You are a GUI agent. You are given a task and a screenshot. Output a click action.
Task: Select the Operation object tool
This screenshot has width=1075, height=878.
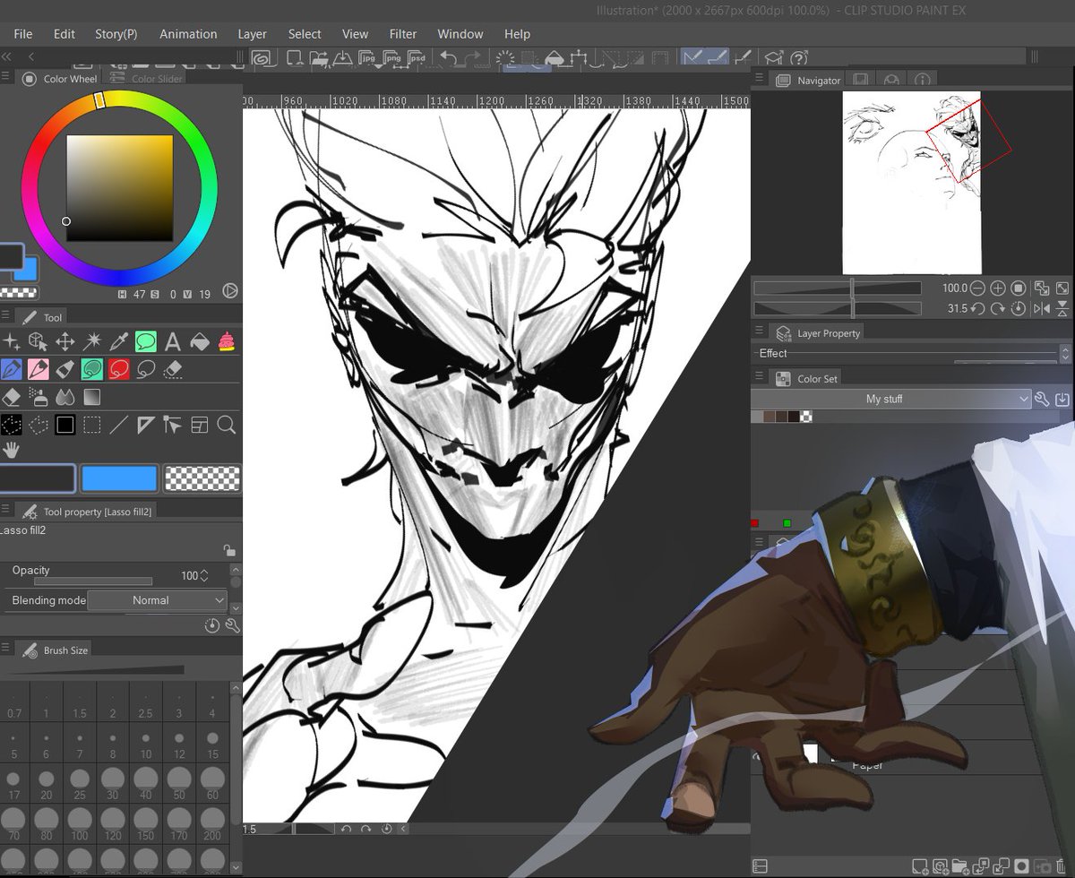[x=38, y=341]
